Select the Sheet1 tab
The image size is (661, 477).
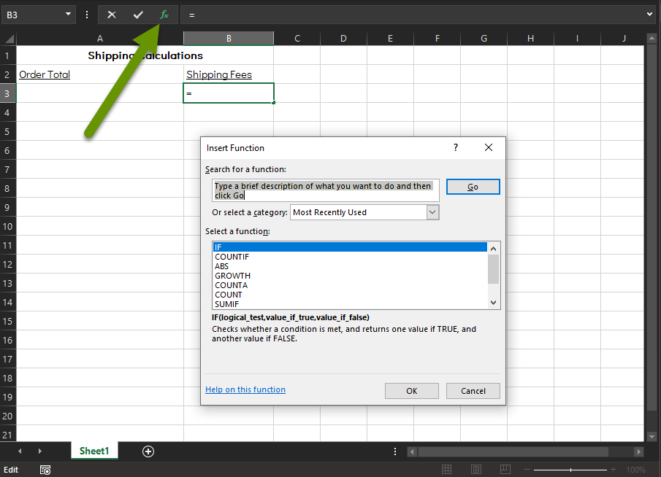(x=94, y=451)
